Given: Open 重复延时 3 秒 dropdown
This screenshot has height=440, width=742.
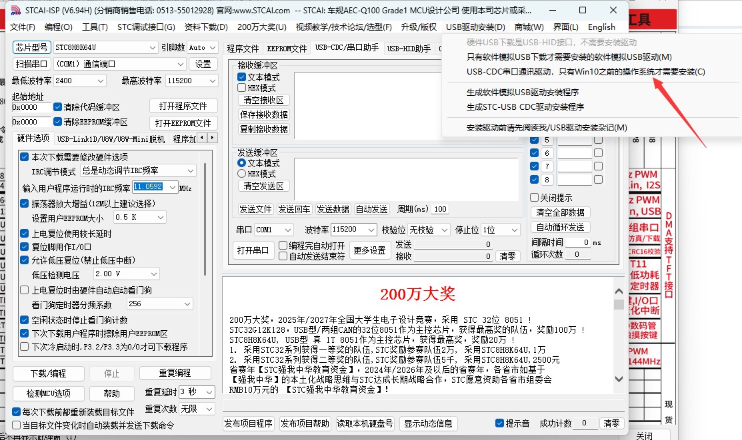Looking at the screenshot, I should pos(197,392).
